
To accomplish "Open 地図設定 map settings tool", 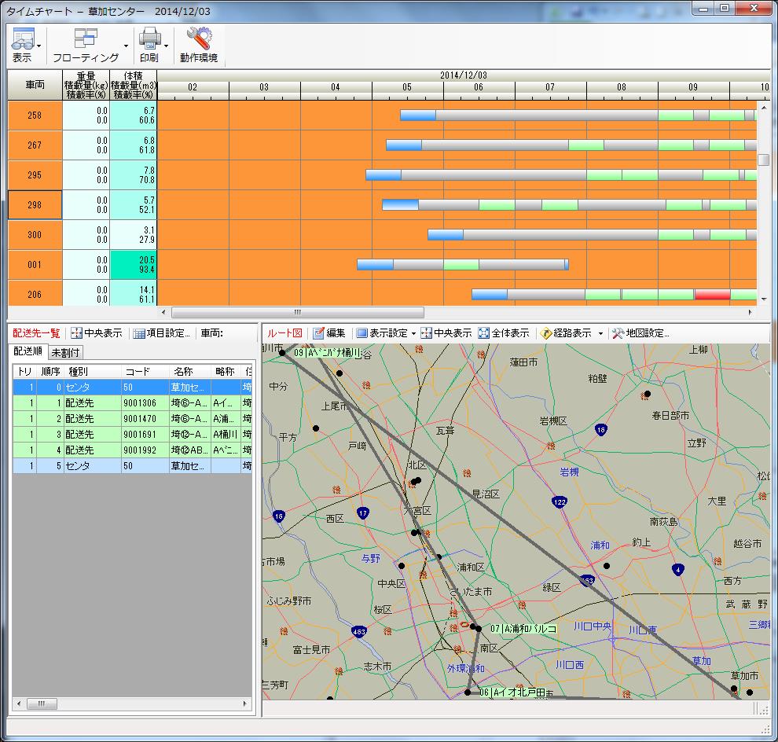I will click(618, 333).
